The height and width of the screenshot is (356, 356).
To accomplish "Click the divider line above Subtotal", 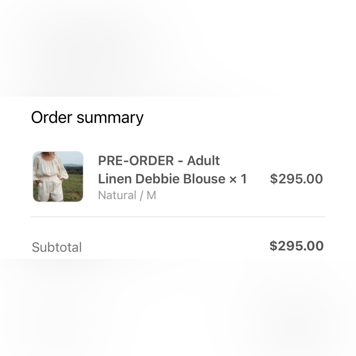I will 178,217.
